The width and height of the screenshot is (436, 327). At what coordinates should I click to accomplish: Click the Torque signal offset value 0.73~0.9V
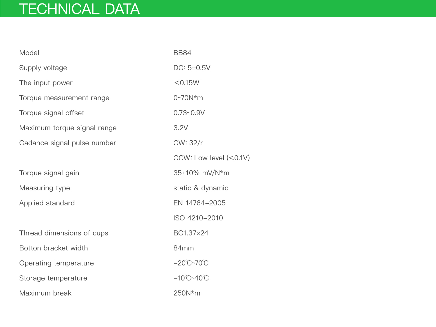click(189, 113)
